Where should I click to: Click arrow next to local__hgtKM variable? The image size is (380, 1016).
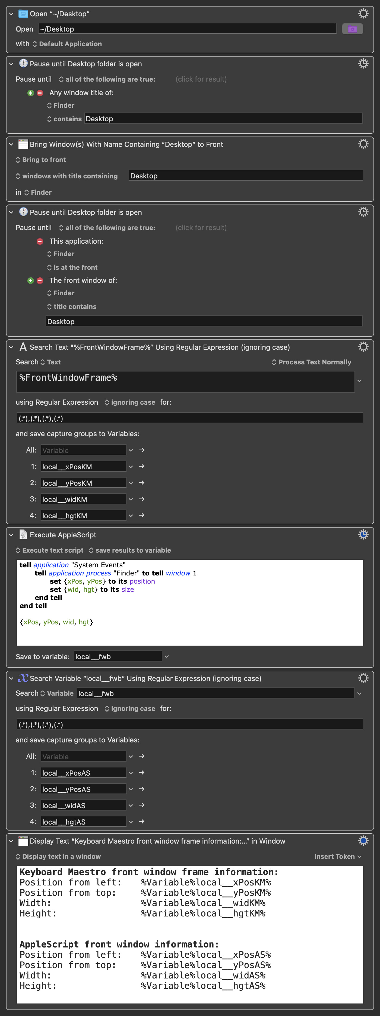click(142, 516)
